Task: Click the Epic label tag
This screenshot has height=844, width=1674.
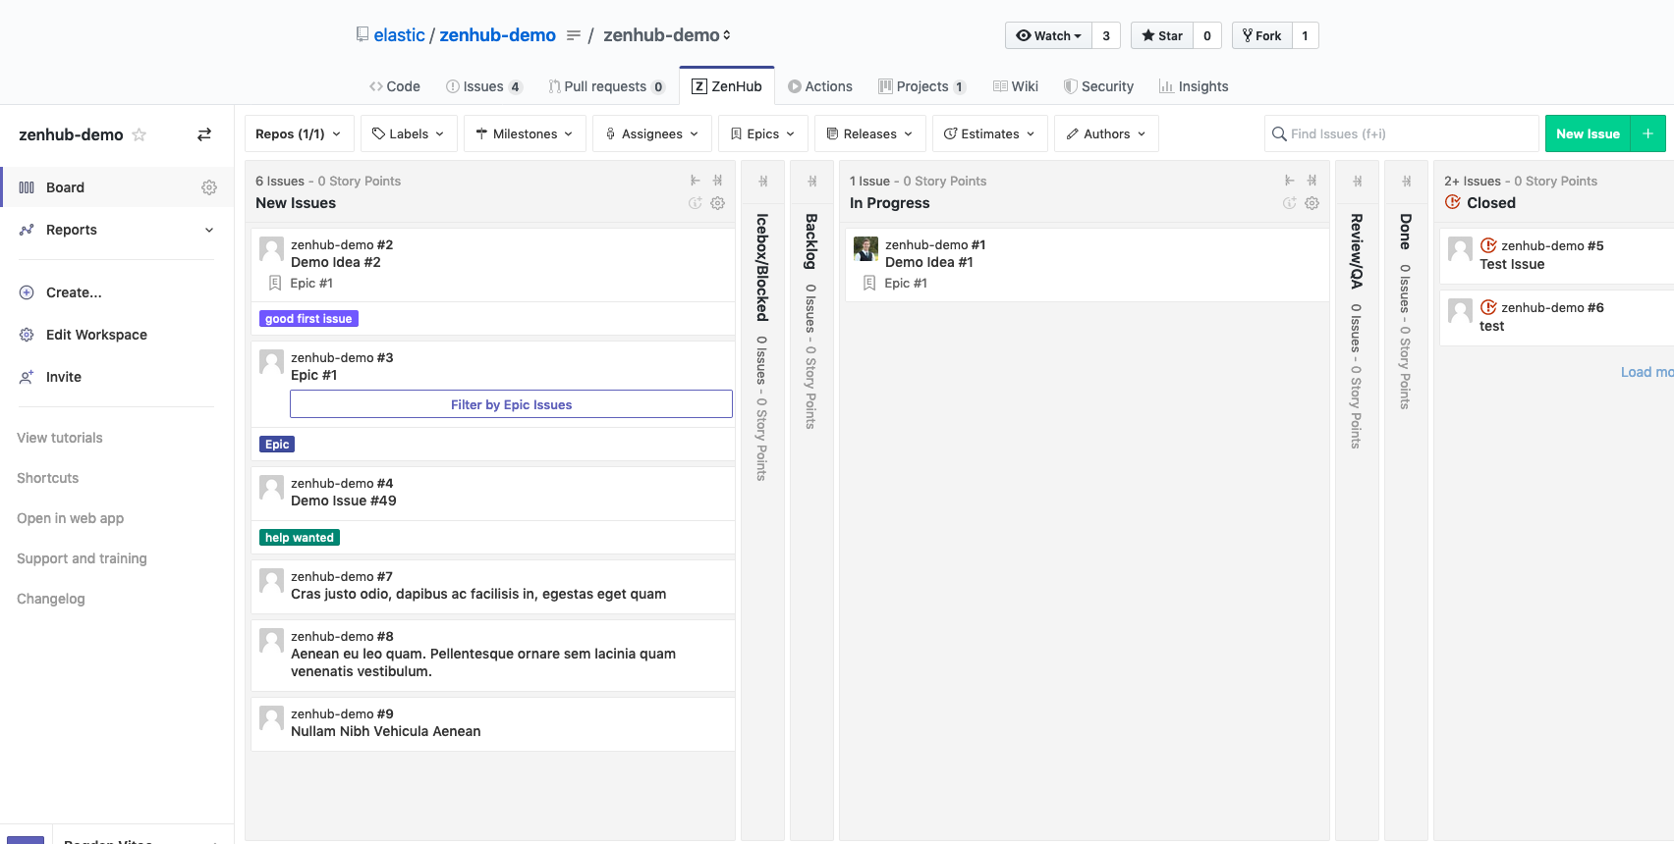Action: click(277, 445)
